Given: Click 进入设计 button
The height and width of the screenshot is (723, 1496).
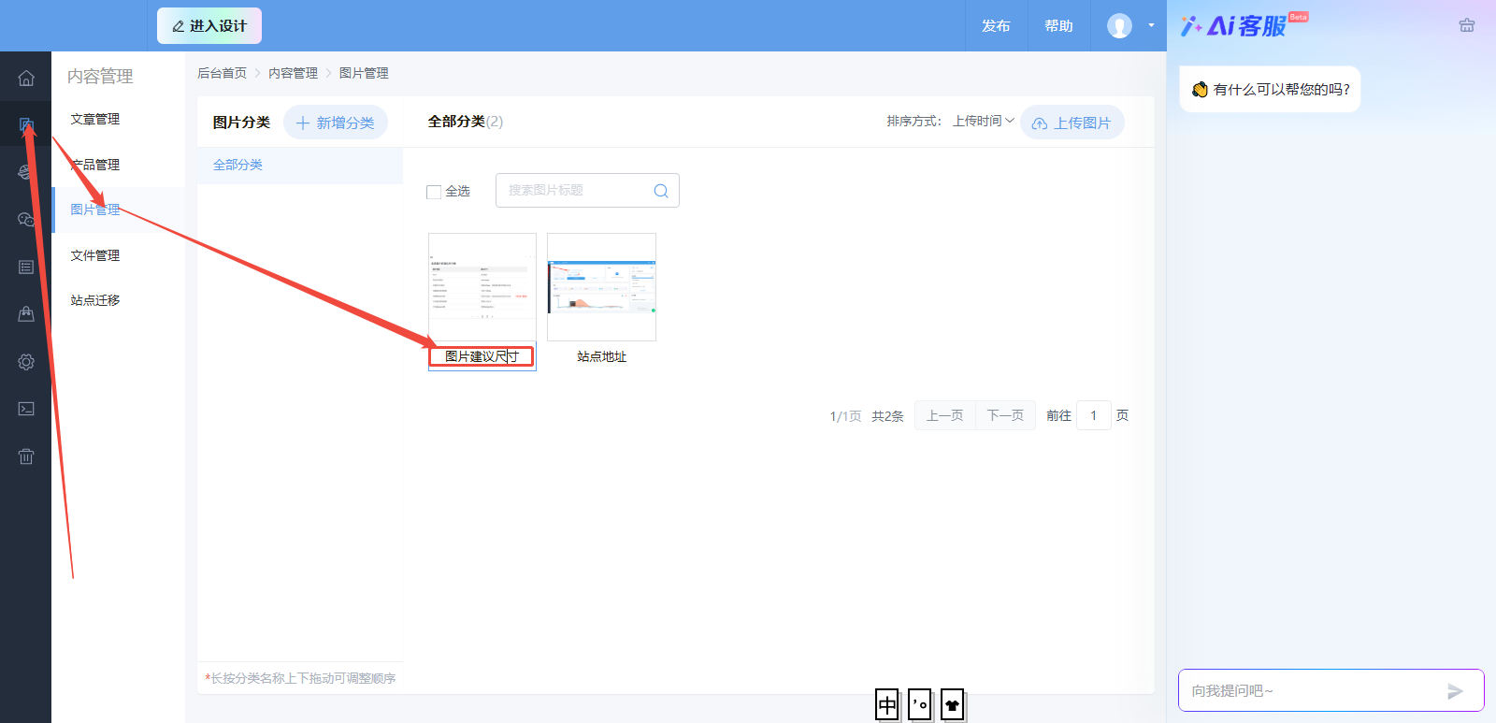Looking at the screenshot, I should pyautogui.click(x=209, y=26).
